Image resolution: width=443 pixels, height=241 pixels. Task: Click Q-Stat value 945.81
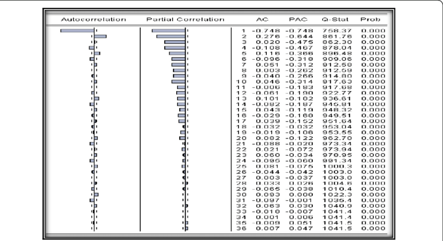click(x=337, y=104)
